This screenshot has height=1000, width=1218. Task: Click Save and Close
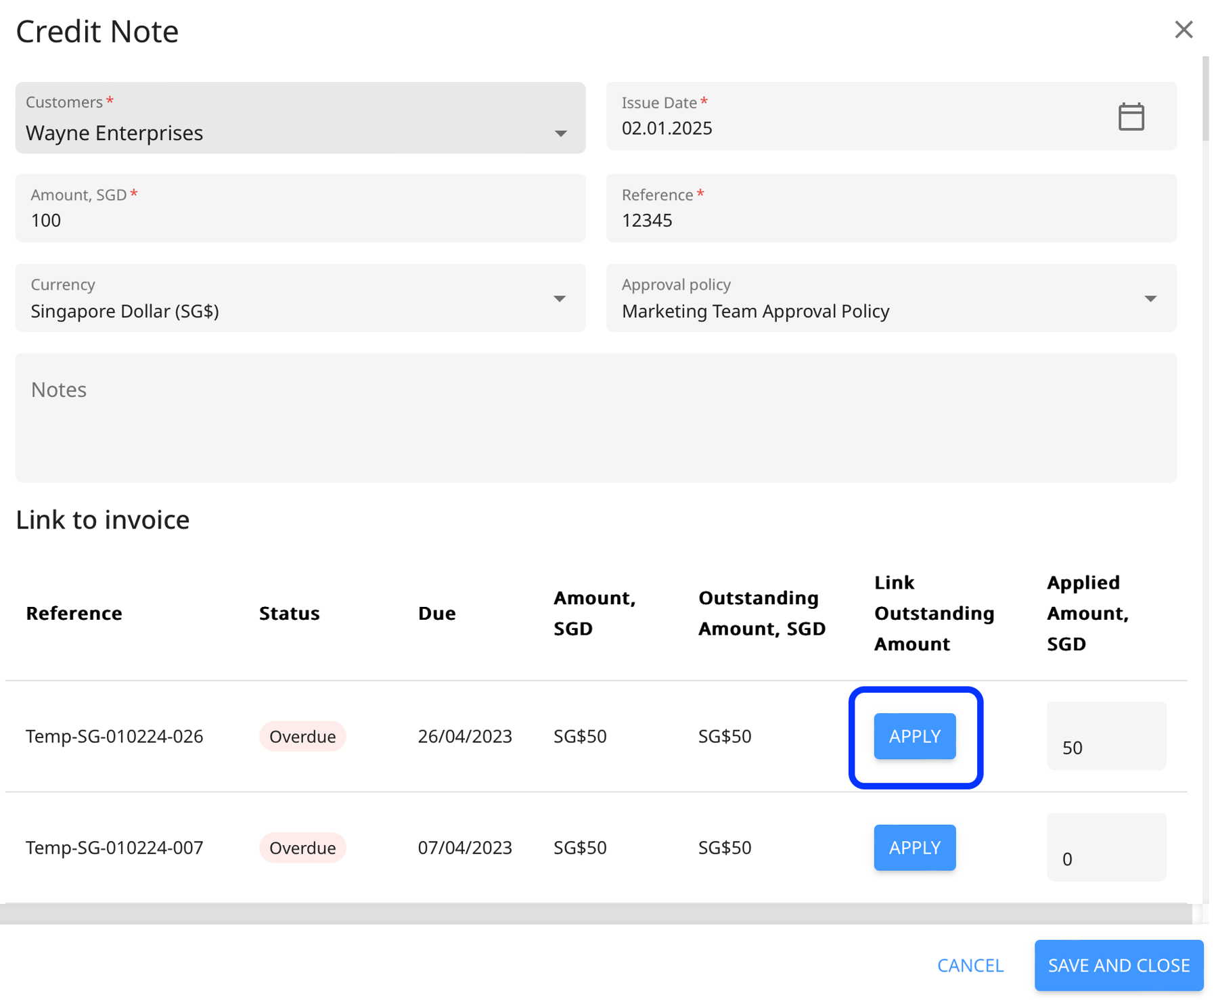coord(1119,965)
